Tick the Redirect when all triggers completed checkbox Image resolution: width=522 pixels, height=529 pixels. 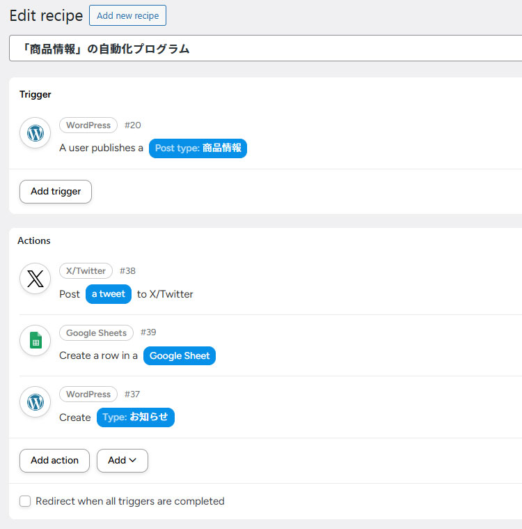[25, 501]
